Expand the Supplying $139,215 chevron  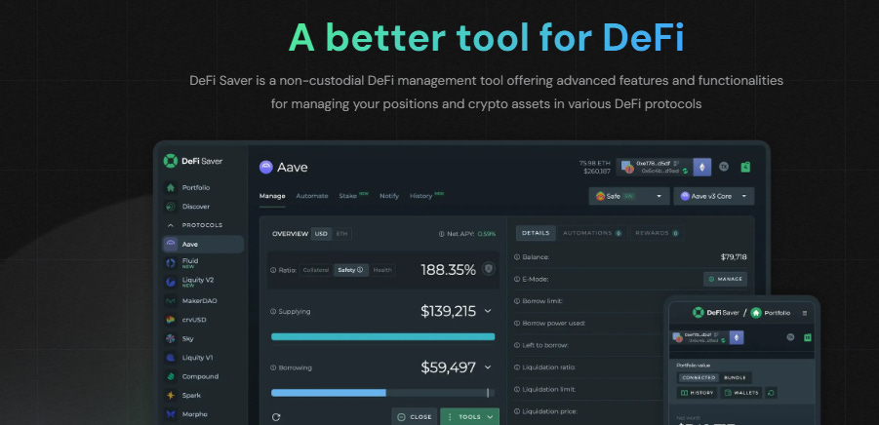488,311
